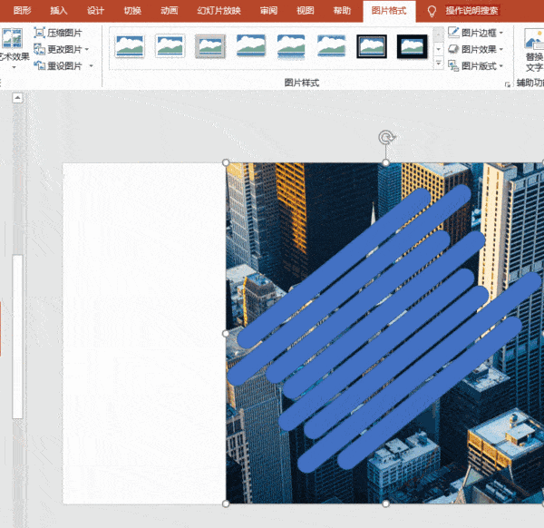The height and width of the screenshot is (528, 544).
Task: Click the 操作说明搜索 search box
Action: (472, 10)
